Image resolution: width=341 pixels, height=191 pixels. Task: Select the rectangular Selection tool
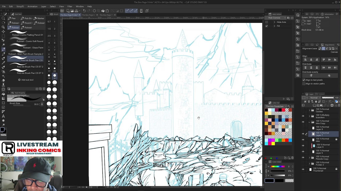coord(3,36)
